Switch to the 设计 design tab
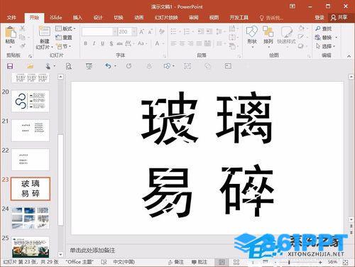This screenshot has height=267, width=355. click(98, 18)
